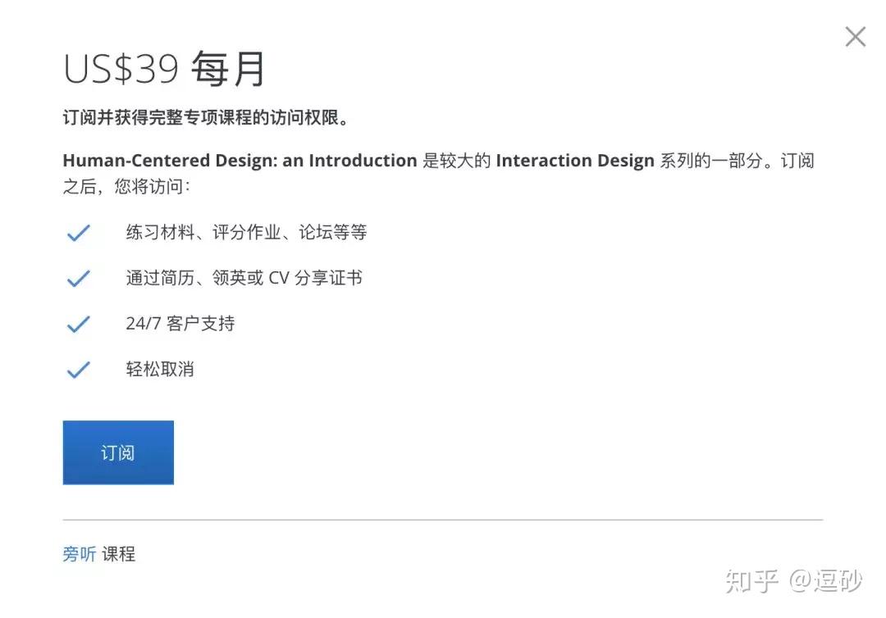Click the blue checkmark topmost in the list
This screenshot has width=886, height=618.
pos(78,232)
